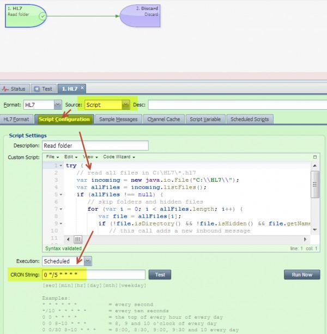Open the editor File menu
Viewport: 327px width, 334px height.
(x=52, y=157)
